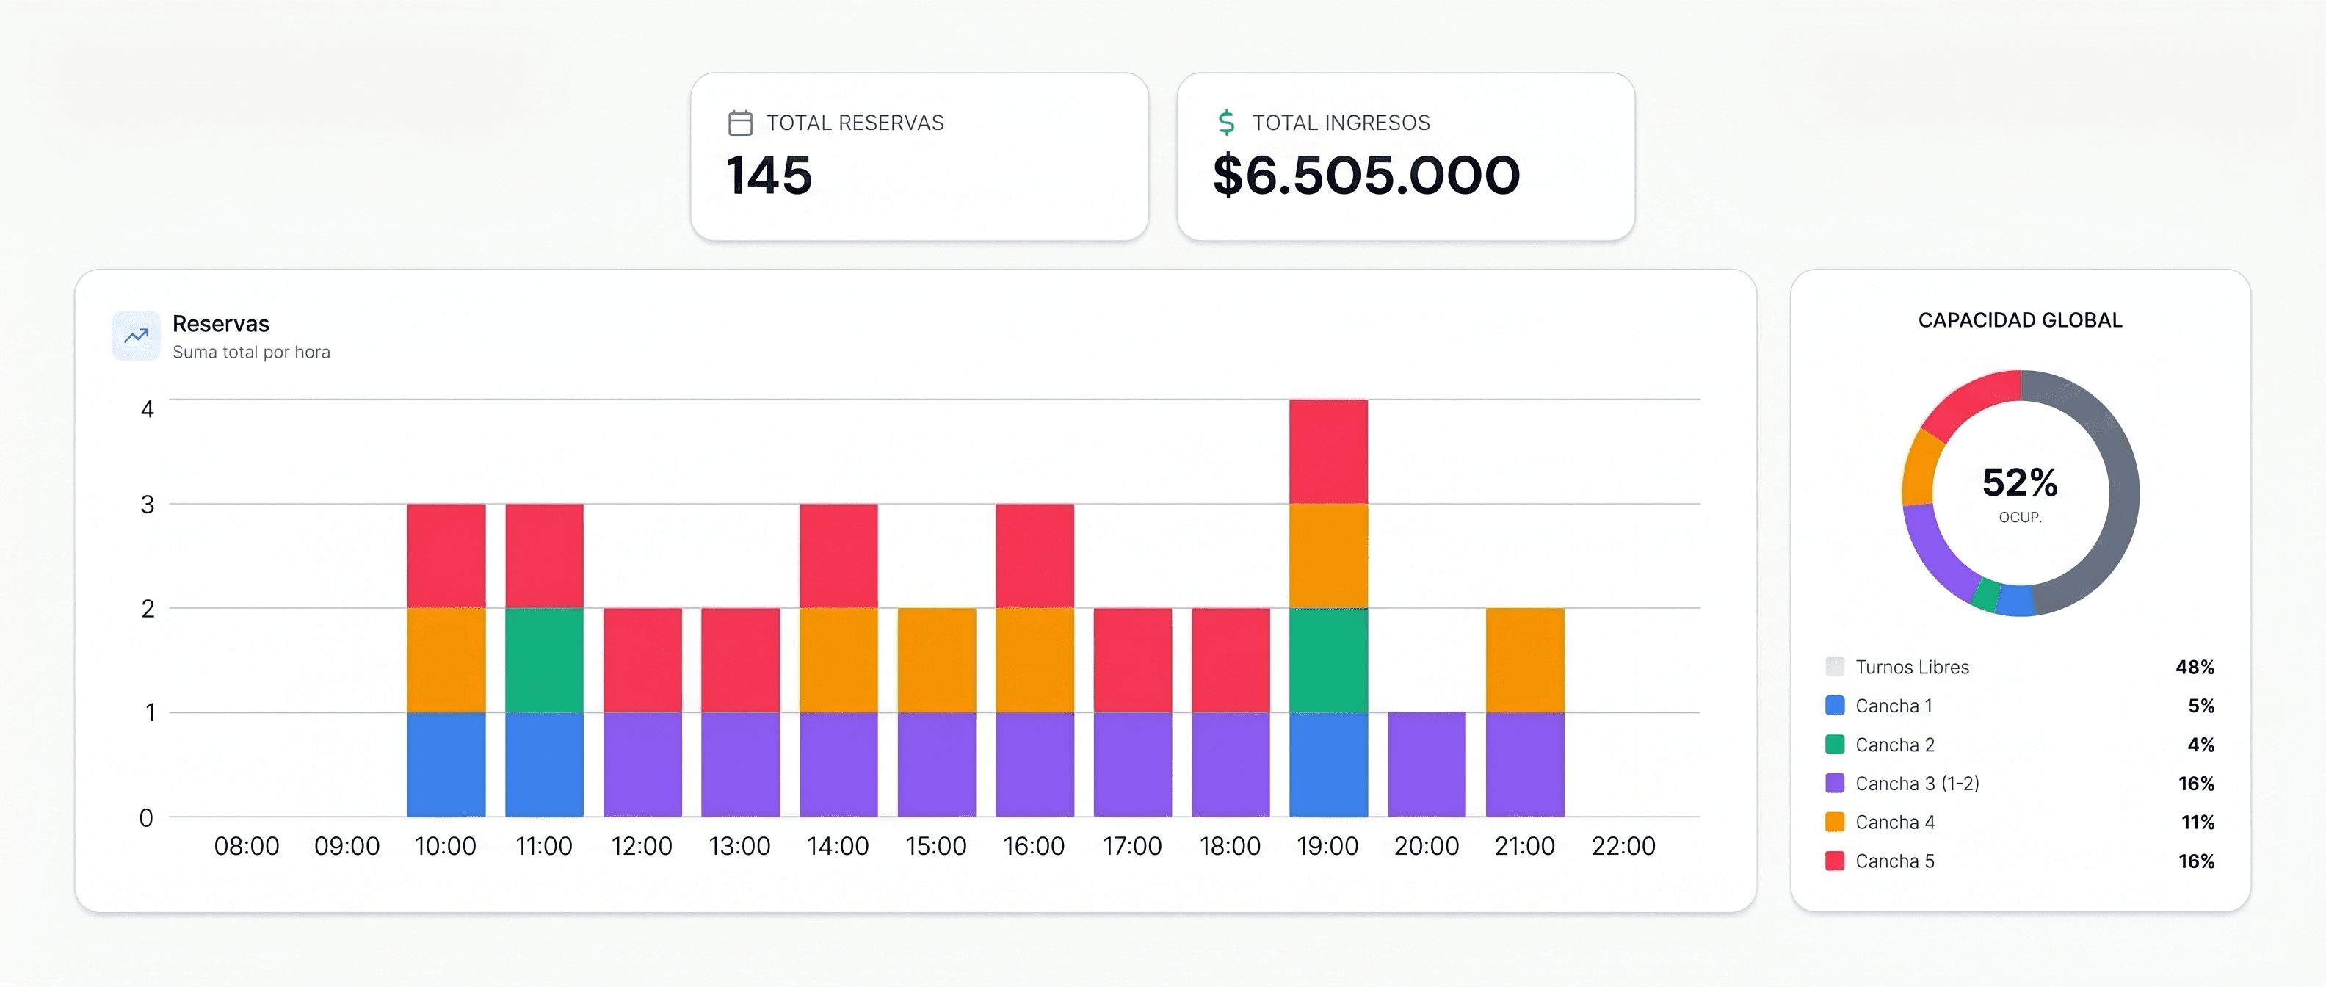Click the 4 label on the y-axis
Screen dimensions: 2326x987
(x=147, y=409)
